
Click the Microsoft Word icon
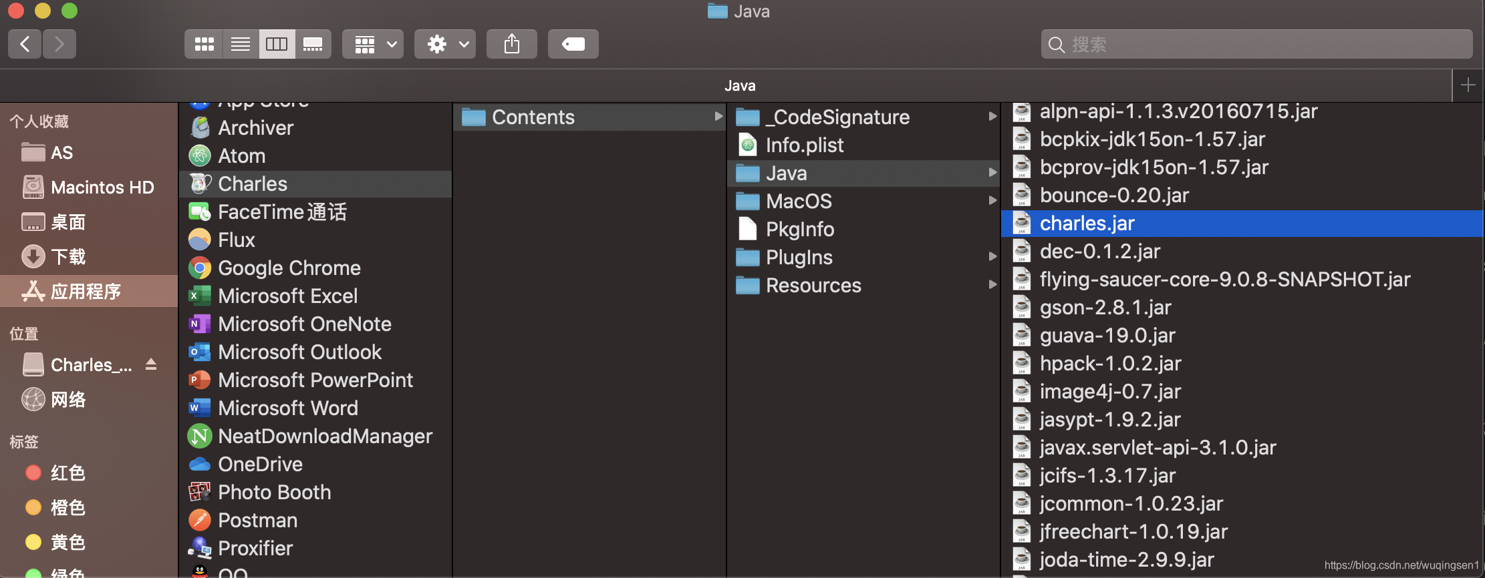coord(200,408)
